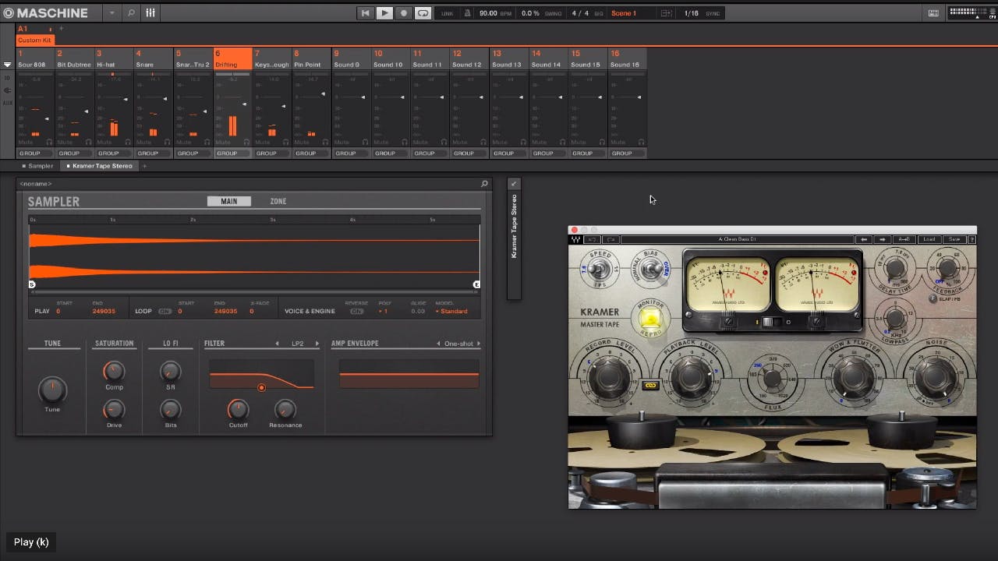The height and width of the screenshot is (561, 998).
Task: Click the follow icon next to Scene 1
Action: point(666,13)
